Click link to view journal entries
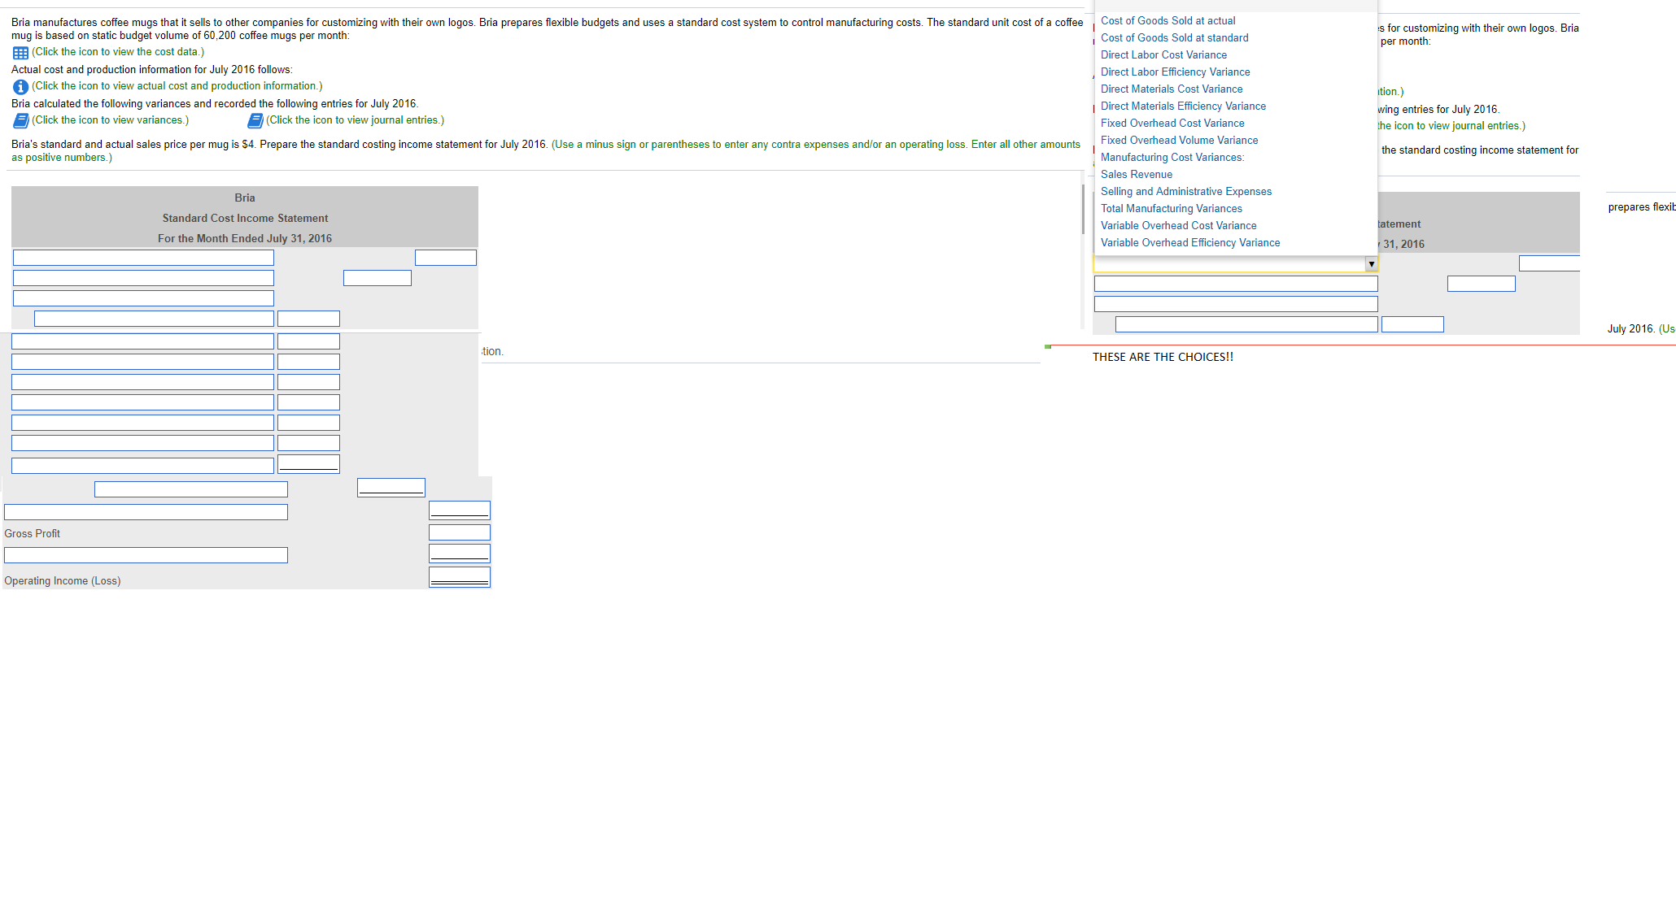 click(355, 120)
